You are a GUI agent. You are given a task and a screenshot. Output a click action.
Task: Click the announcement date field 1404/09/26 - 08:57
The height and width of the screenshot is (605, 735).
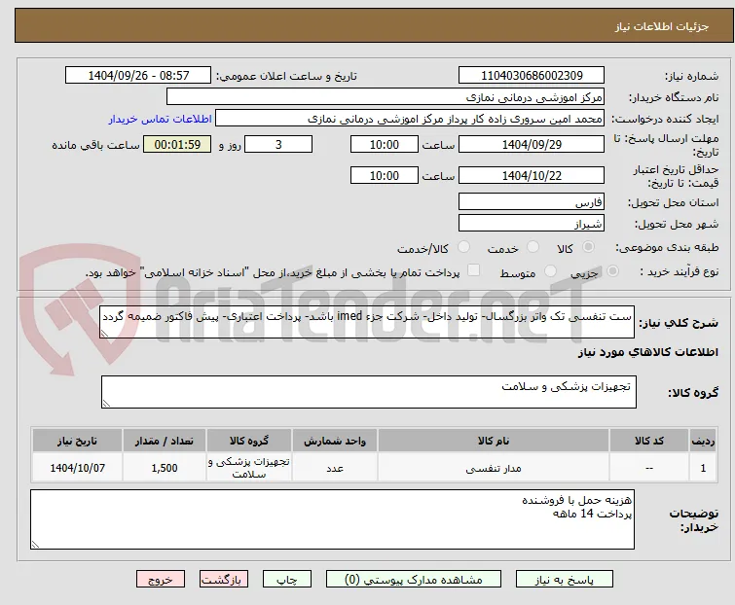point(138,76)
